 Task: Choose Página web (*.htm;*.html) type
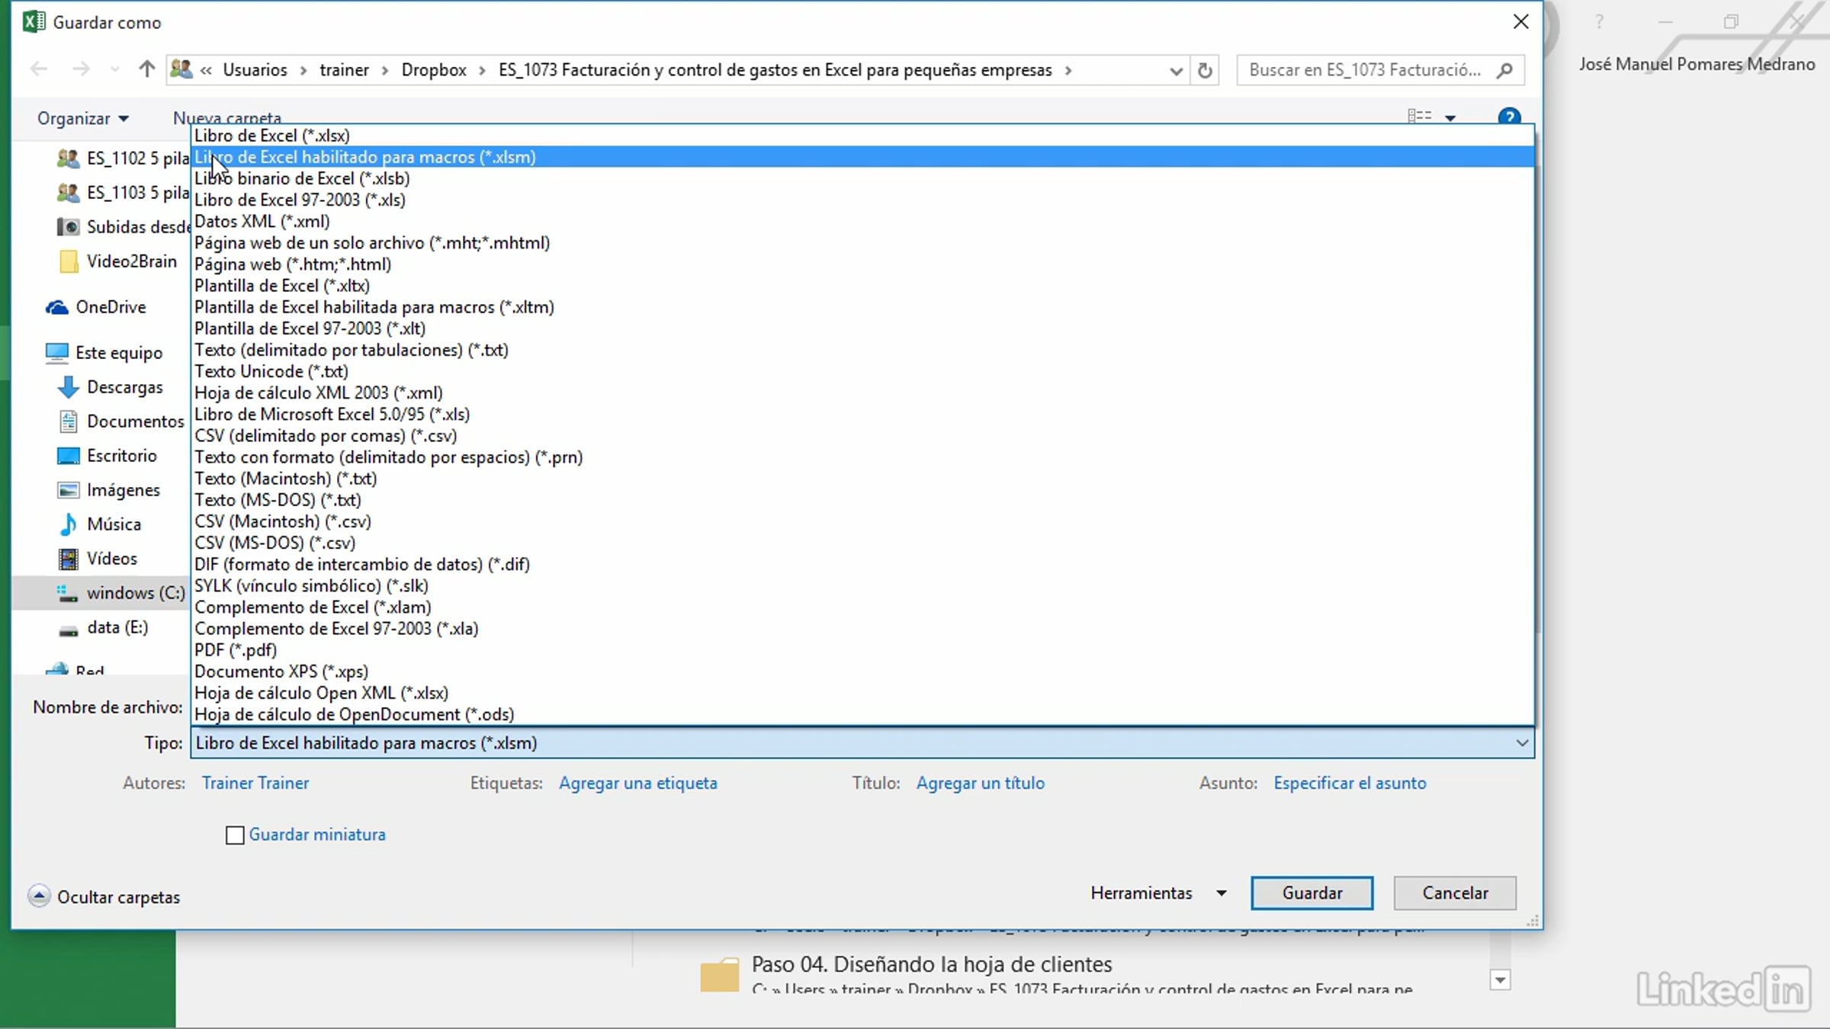tap(862, 264)
